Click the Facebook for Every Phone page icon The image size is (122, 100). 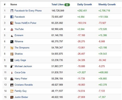[x=12, y=11]
